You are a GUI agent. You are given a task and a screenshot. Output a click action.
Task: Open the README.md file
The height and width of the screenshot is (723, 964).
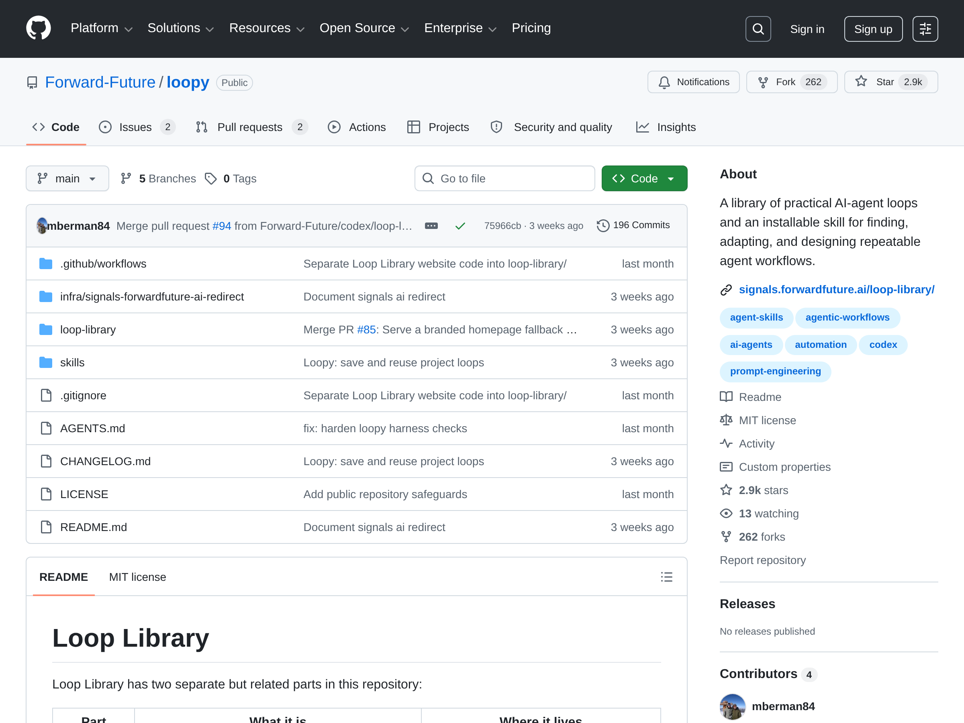[x=94, y=527]
